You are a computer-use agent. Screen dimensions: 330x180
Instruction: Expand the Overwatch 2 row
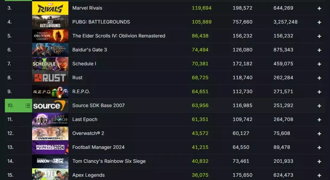[x=319, y=133]
